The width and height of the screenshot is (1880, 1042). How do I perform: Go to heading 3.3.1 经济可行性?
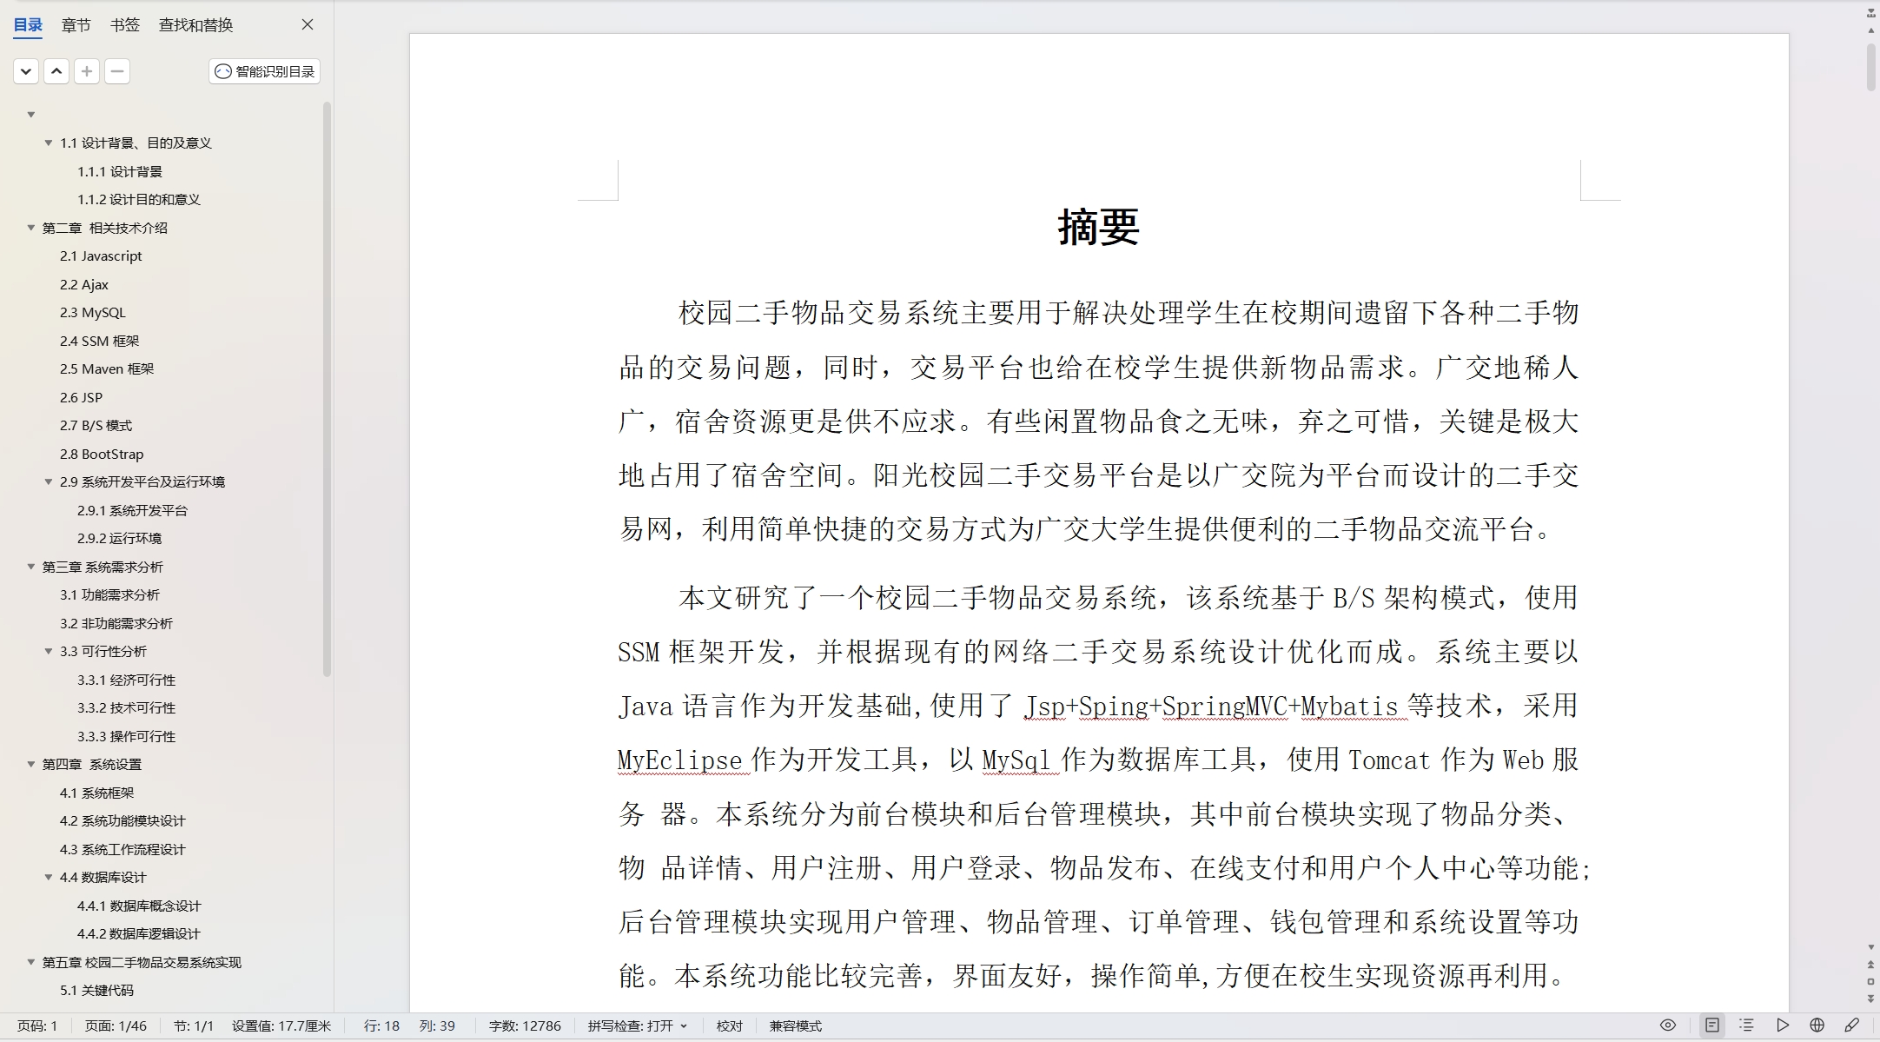126,680
